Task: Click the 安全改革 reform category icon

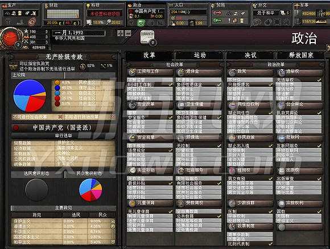Action: click(132, 105)
